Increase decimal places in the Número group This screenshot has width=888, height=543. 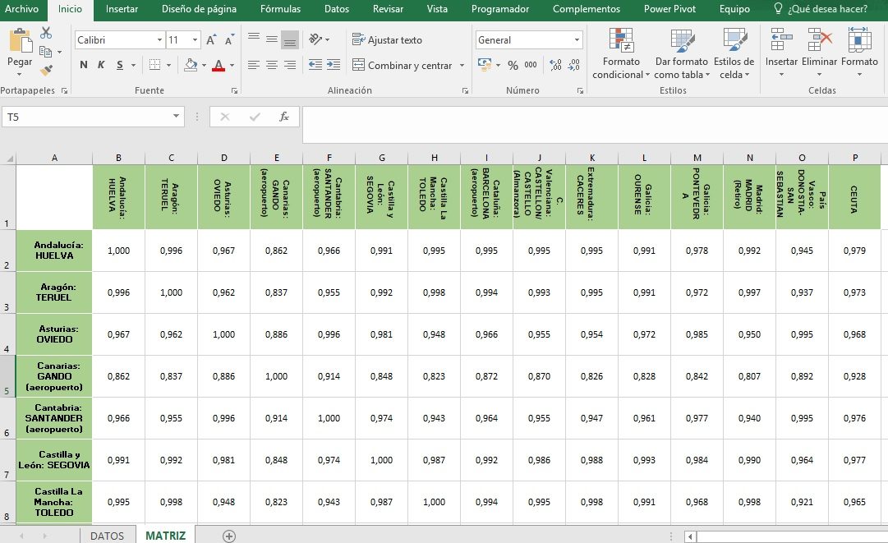click(556, 66)
